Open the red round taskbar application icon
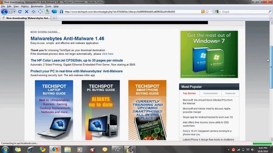This screenshot has height=153, width=273. pos(93,149)
